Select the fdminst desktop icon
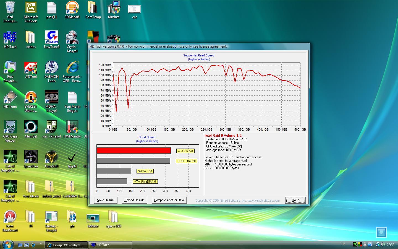The height and width of the screenshot is (249, 398). coord(114,10)
